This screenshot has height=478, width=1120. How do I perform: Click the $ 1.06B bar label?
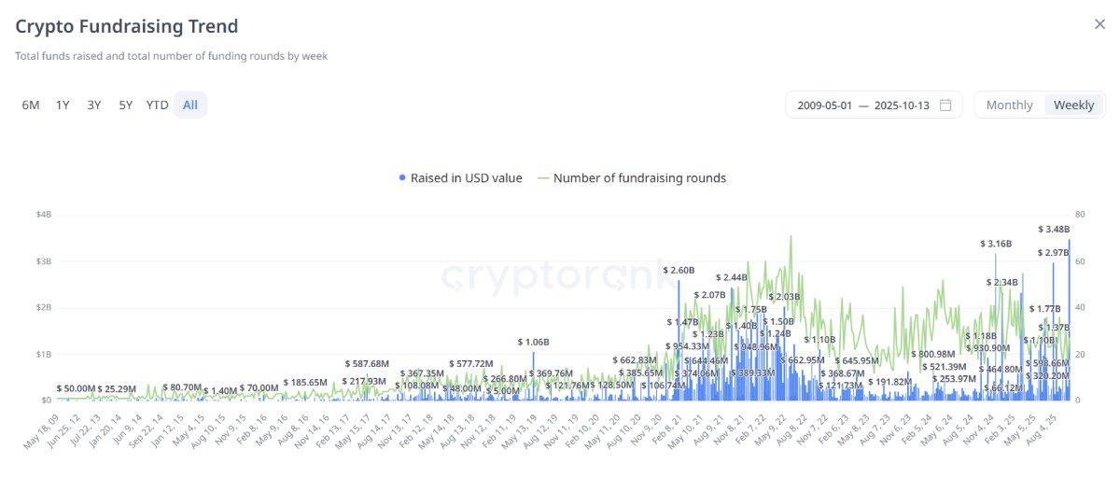[x=533, y=342]
